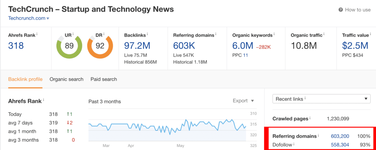Click the info icon beside Dofollow
The image size is (376, 150).
point(294,144)
